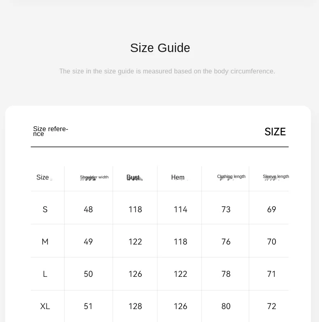The image size is (319, 322).
Task: Select the S size row label
Action: (45, 209)
